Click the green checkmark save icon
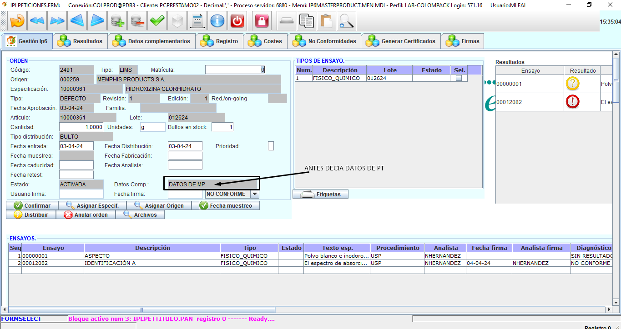Screen dimensions: 621x329 tap(157, 21)
